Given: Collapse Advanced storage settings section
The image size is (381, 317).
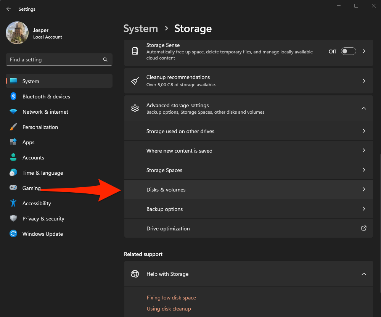Looking at the screenshot, I should pyautogui.click(x=364, y=108).
